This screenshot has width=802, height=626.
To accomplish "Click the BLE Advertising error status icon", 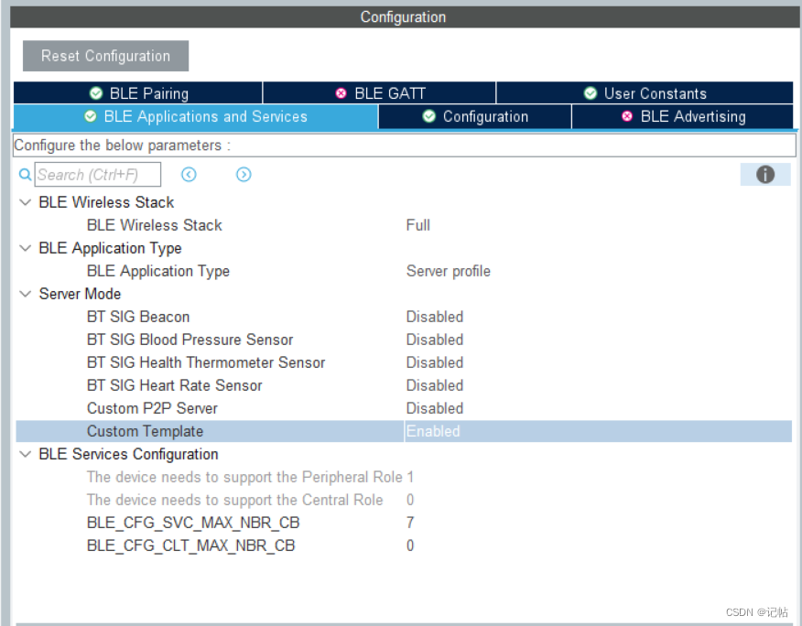I will (627, 116).
